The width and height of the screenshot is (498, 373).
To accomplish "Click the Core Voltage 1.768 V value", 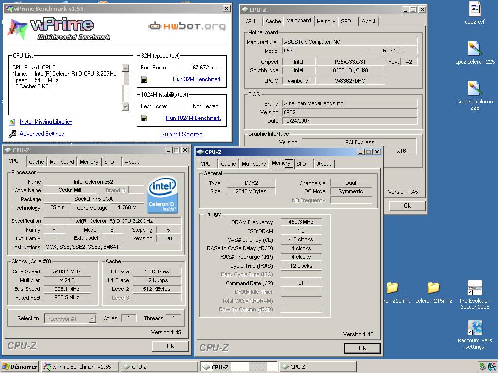I will point(127,207).
